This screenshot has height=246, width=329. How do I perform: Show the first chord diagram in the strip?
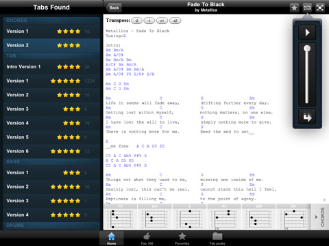click(x=121, y=217)
